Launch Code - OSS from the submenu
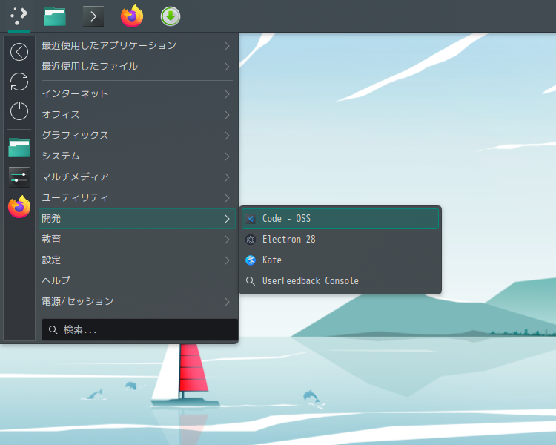Viewport: 556px width, 445px height. 340,219
